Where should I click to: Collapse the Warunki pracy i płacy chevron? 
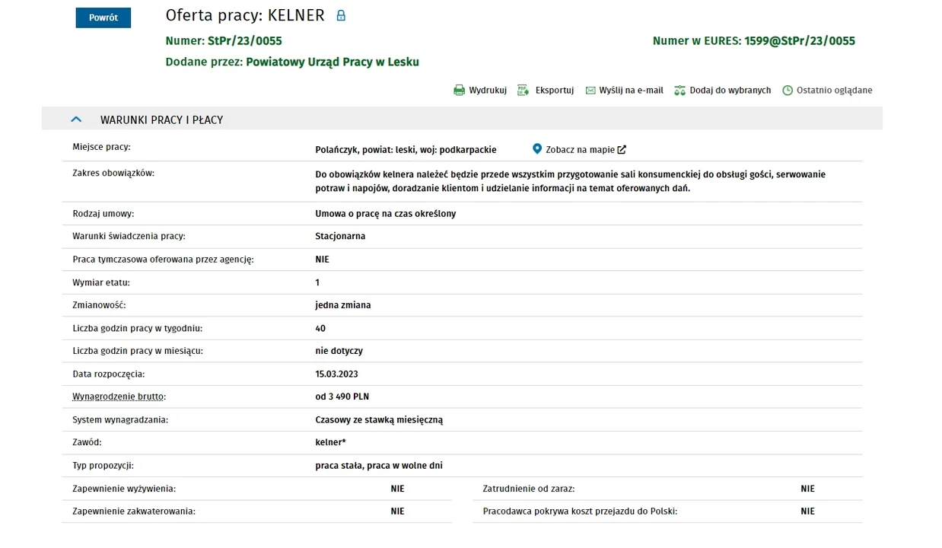(x=76, y=119)
